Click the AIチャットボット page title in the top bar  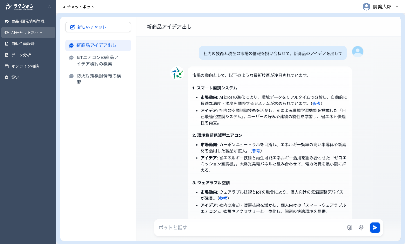[x=78, y=7]
